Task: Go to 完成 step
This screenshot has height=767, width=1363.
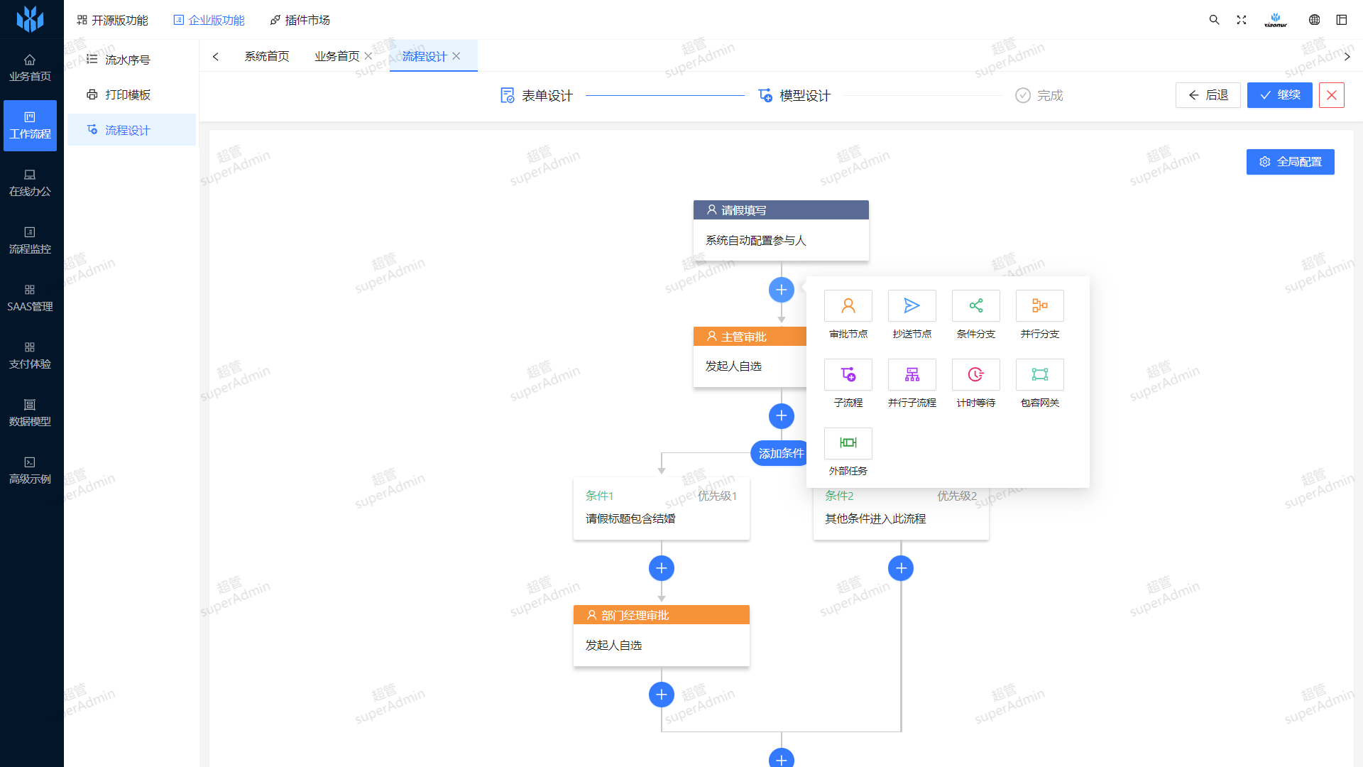Action: pyautogui.click(x=1039, y=95)
